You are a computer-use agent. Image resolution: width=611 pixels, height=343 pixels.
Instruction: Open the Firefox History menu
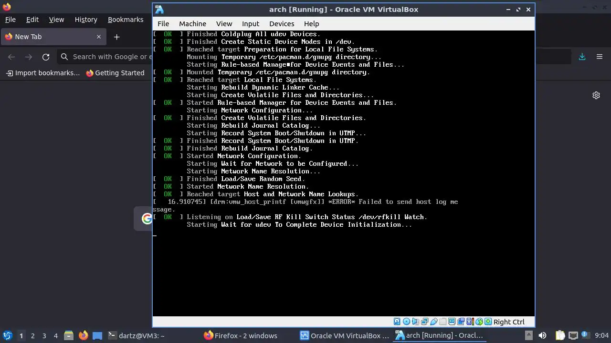(x=86, y=20)
